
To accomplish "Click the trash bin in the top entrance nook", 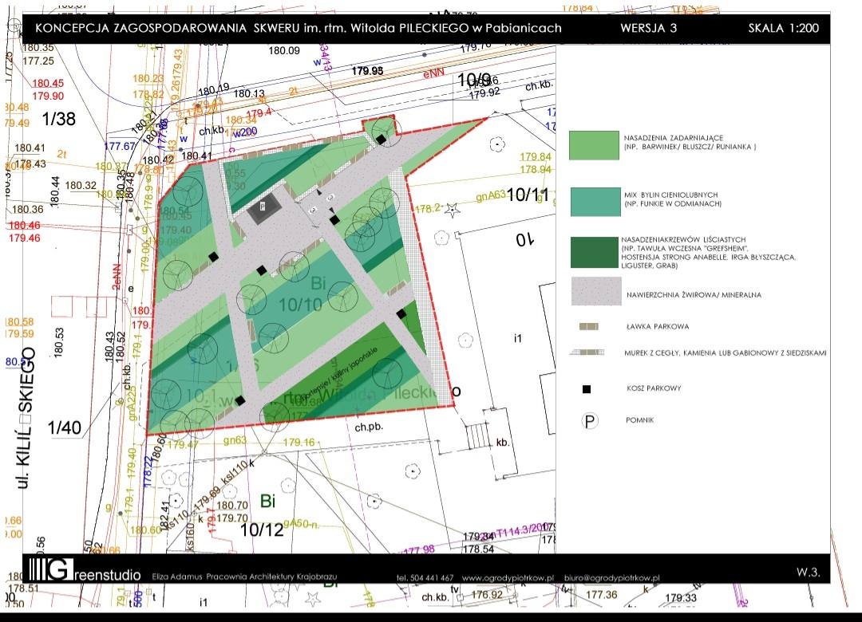I will pyautogui.click(x=382, y=140).
